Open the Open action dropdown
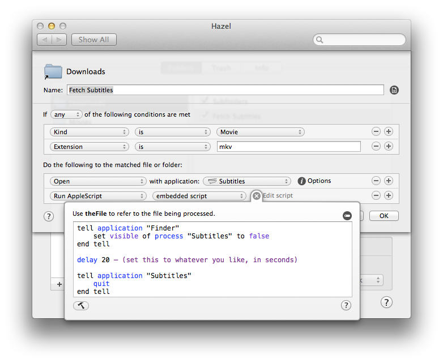 pos(98,181)
